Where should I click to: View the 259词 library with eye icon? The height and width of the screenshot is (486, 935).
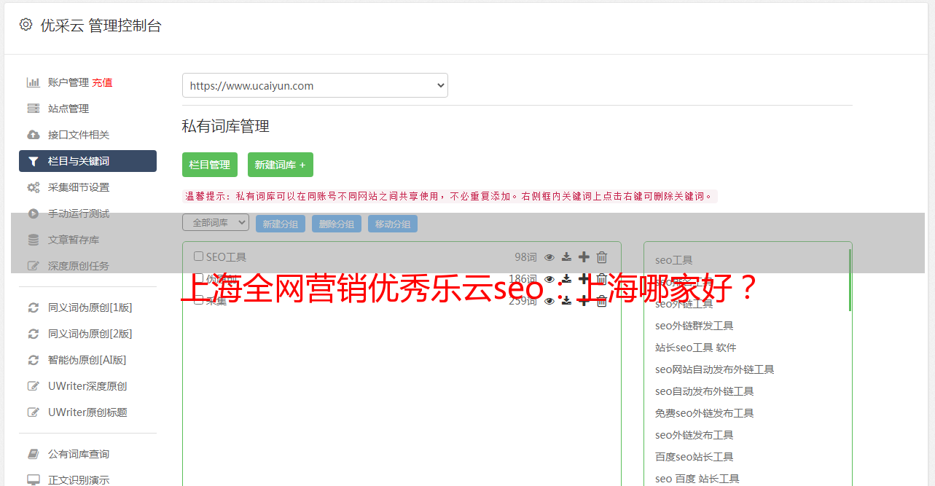point(549,301)
